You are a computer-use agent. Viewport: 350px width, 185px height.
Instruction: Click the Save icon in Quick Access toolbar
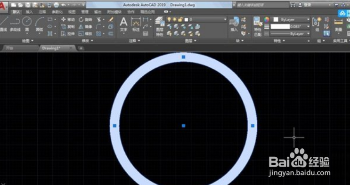pyautogui.click(x=28, y=5)
